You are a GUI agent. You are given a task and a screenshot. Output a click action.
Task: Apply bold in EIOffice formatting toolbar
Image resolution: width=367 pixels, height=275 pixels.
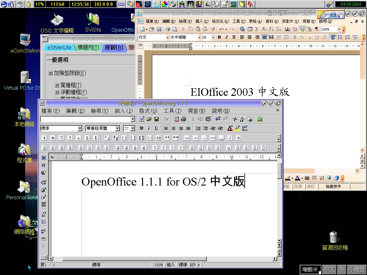[219, 37]
